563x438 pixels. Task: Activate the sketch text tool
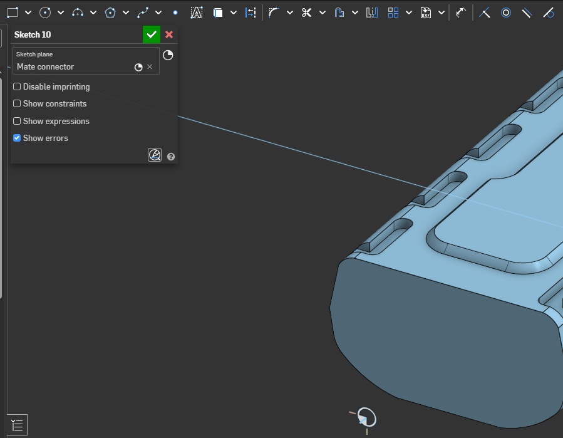(197, 13)
